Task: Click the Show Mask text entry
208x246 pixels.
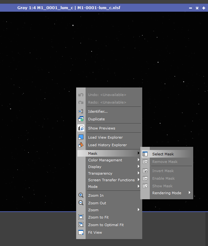Action: [162, 186]
